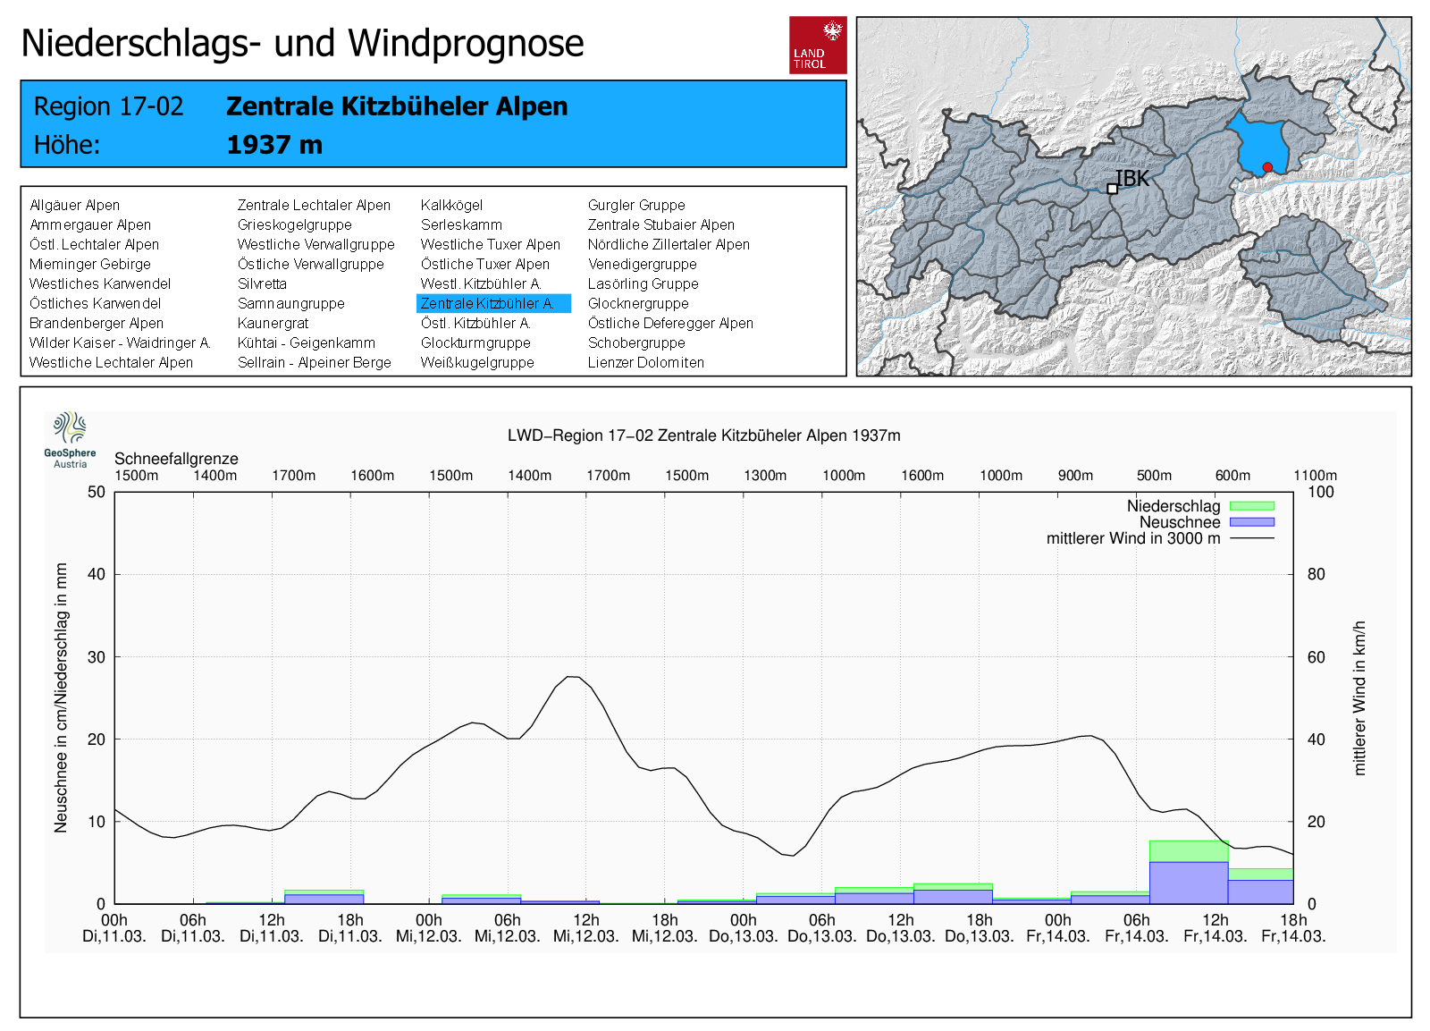Click the wind line legend sample
The width and height of the screenshot is (1430, 1031).
[x=1251, y=538]
